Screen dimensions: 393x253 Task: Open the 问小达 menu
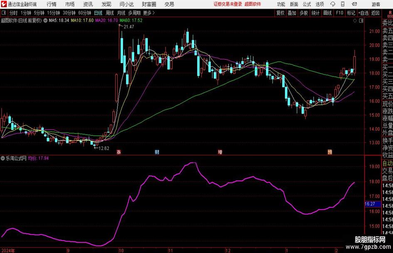click(126, 4)
